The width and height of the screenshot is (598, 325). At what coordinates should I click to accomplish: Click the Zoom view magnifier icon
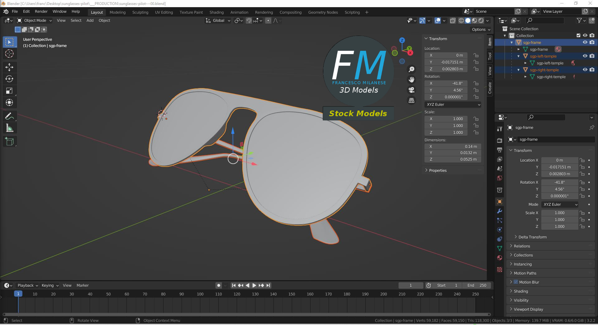(x=411, y=69)
